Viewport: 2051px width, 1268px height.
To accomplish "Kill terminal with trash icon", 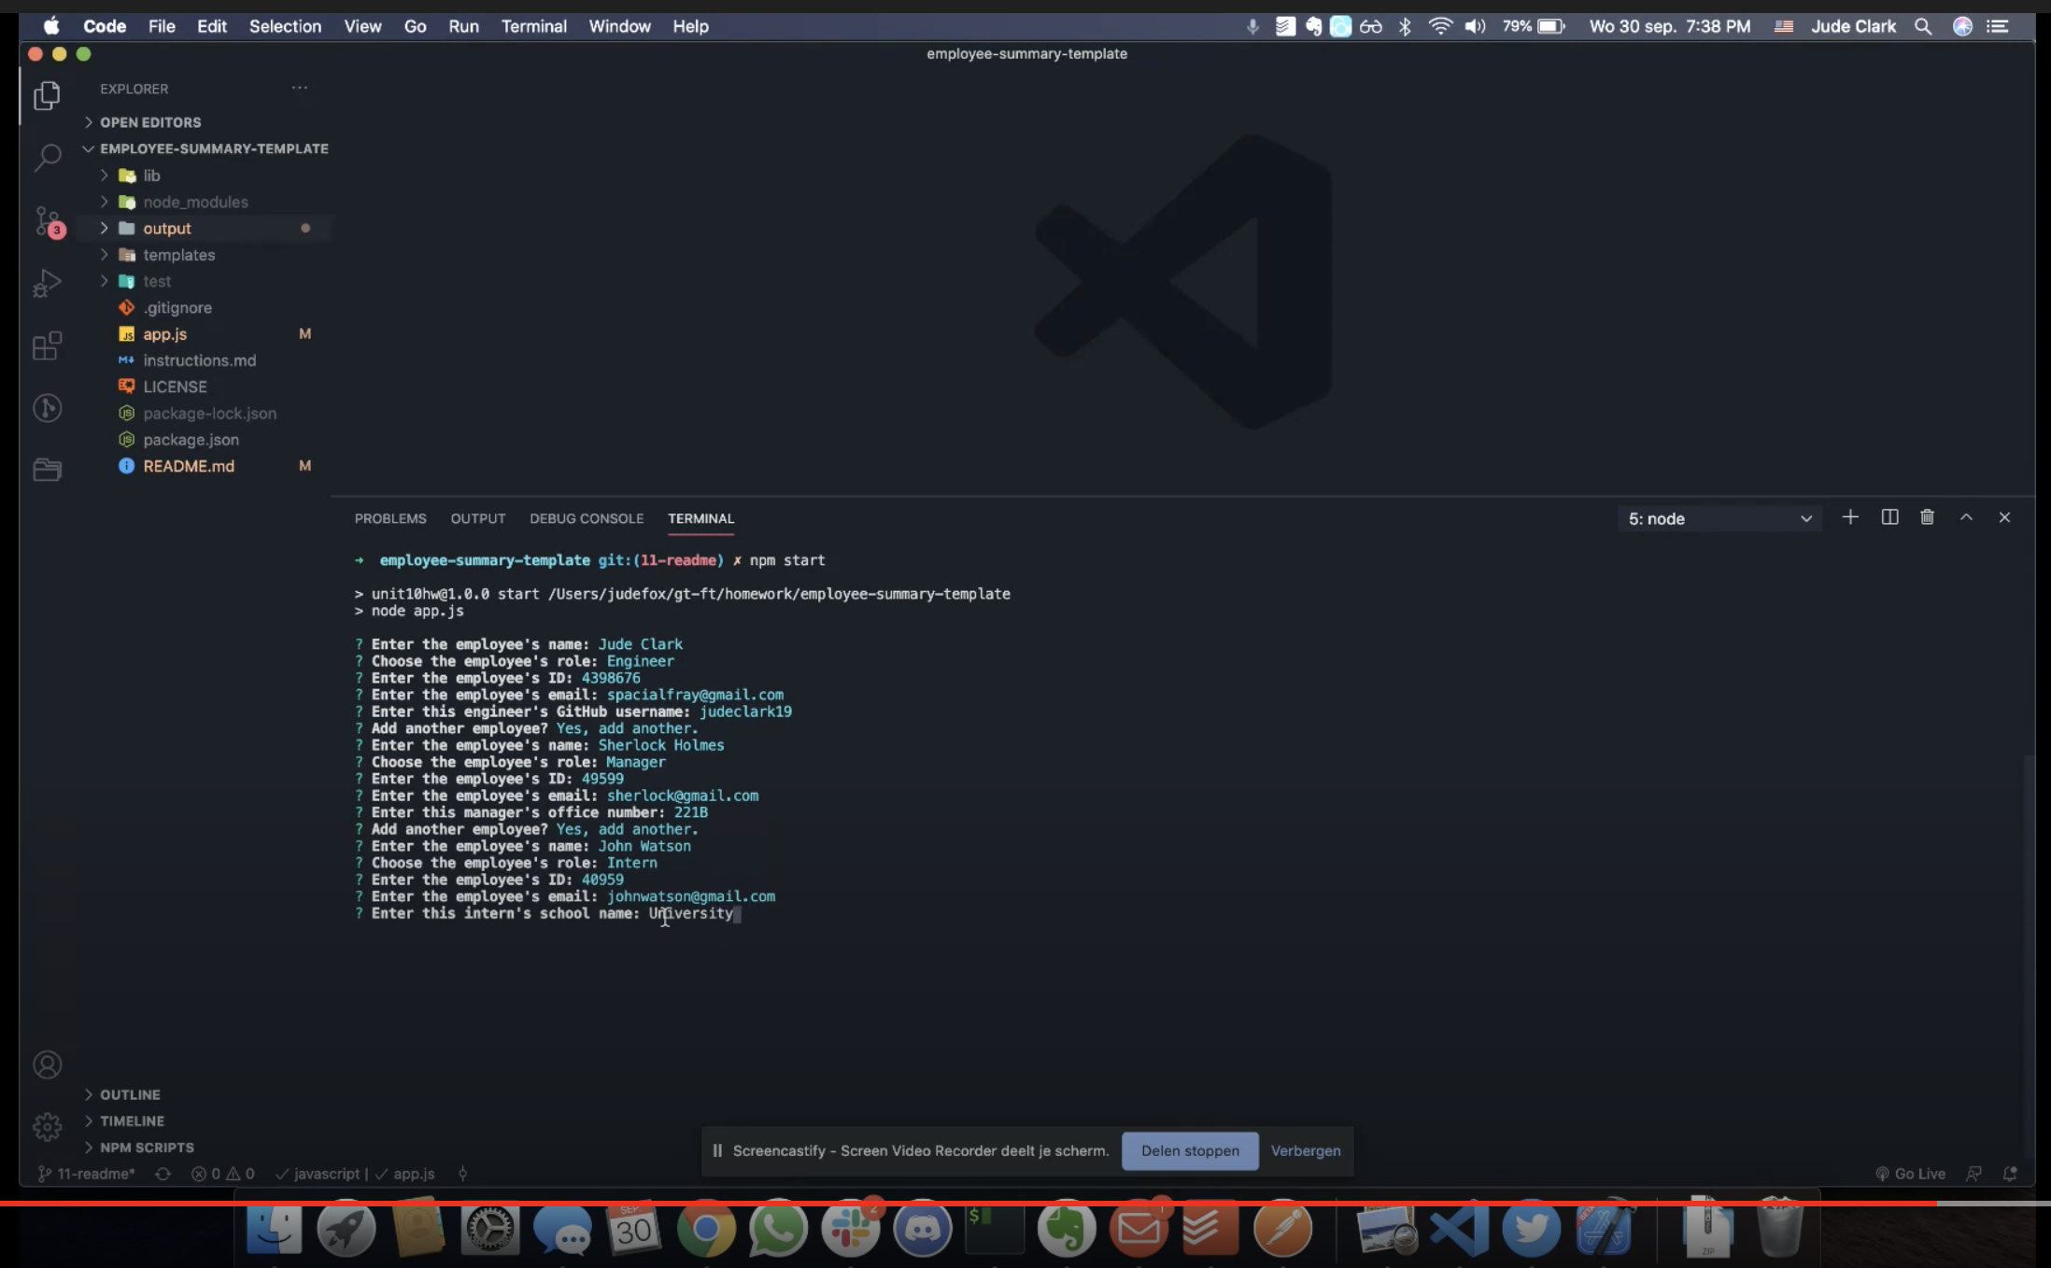I will pyautogui.click(x=1927, y=517).
